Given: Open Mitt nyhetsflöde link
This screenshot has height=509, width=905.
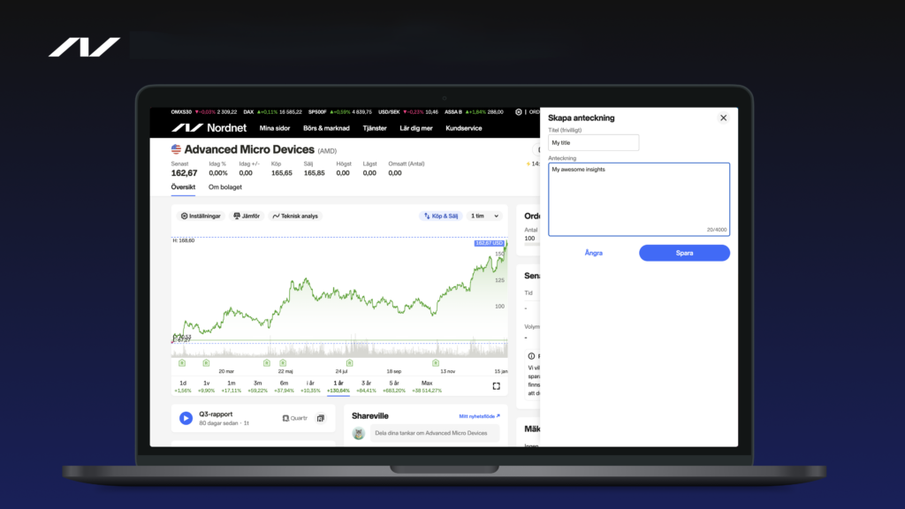Looking at the screenshot, I should click(479, 416).
